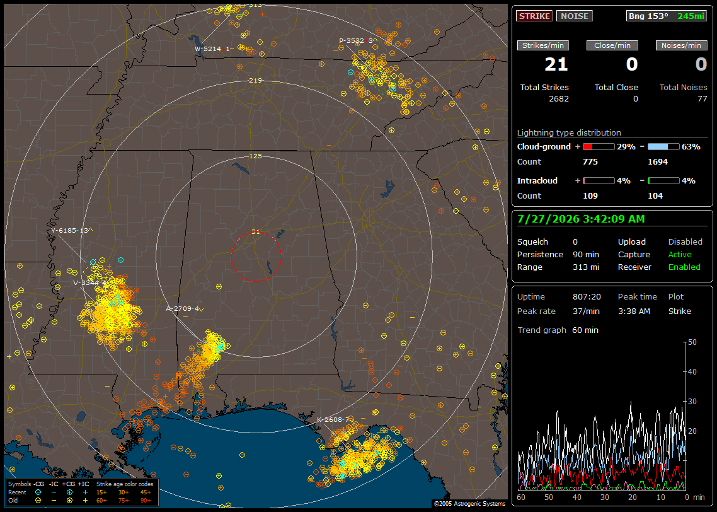Click the 219 mile range ring label
Screen dimensions: 717x512
pyautogui.click(x=255, y=81)
